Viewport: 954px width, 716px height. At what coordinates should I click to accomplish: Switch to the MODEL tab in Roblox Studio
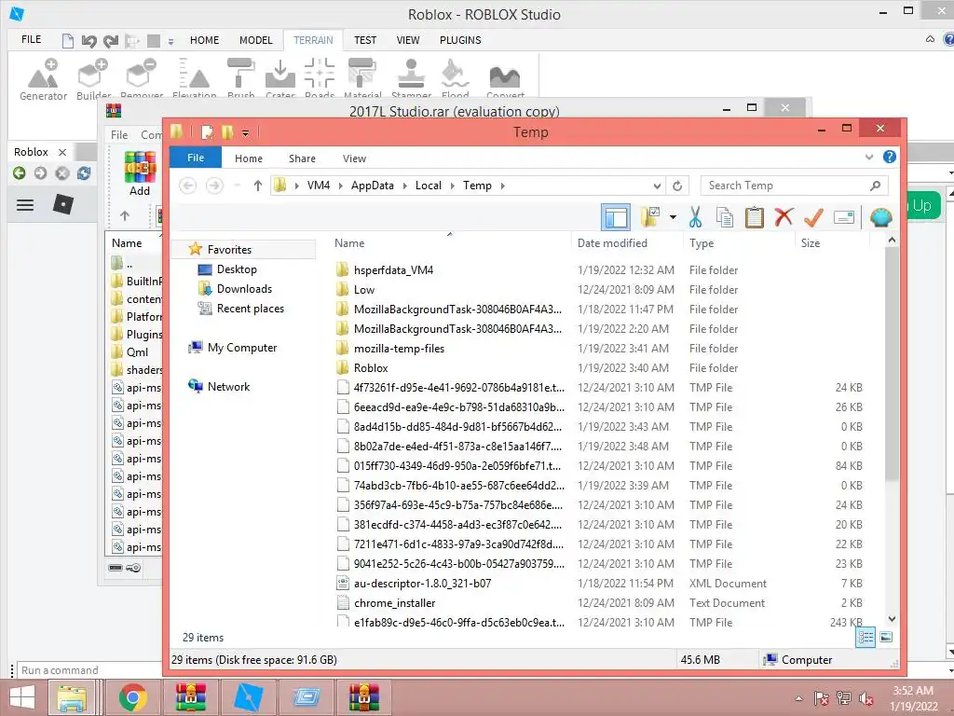[255, 40]
